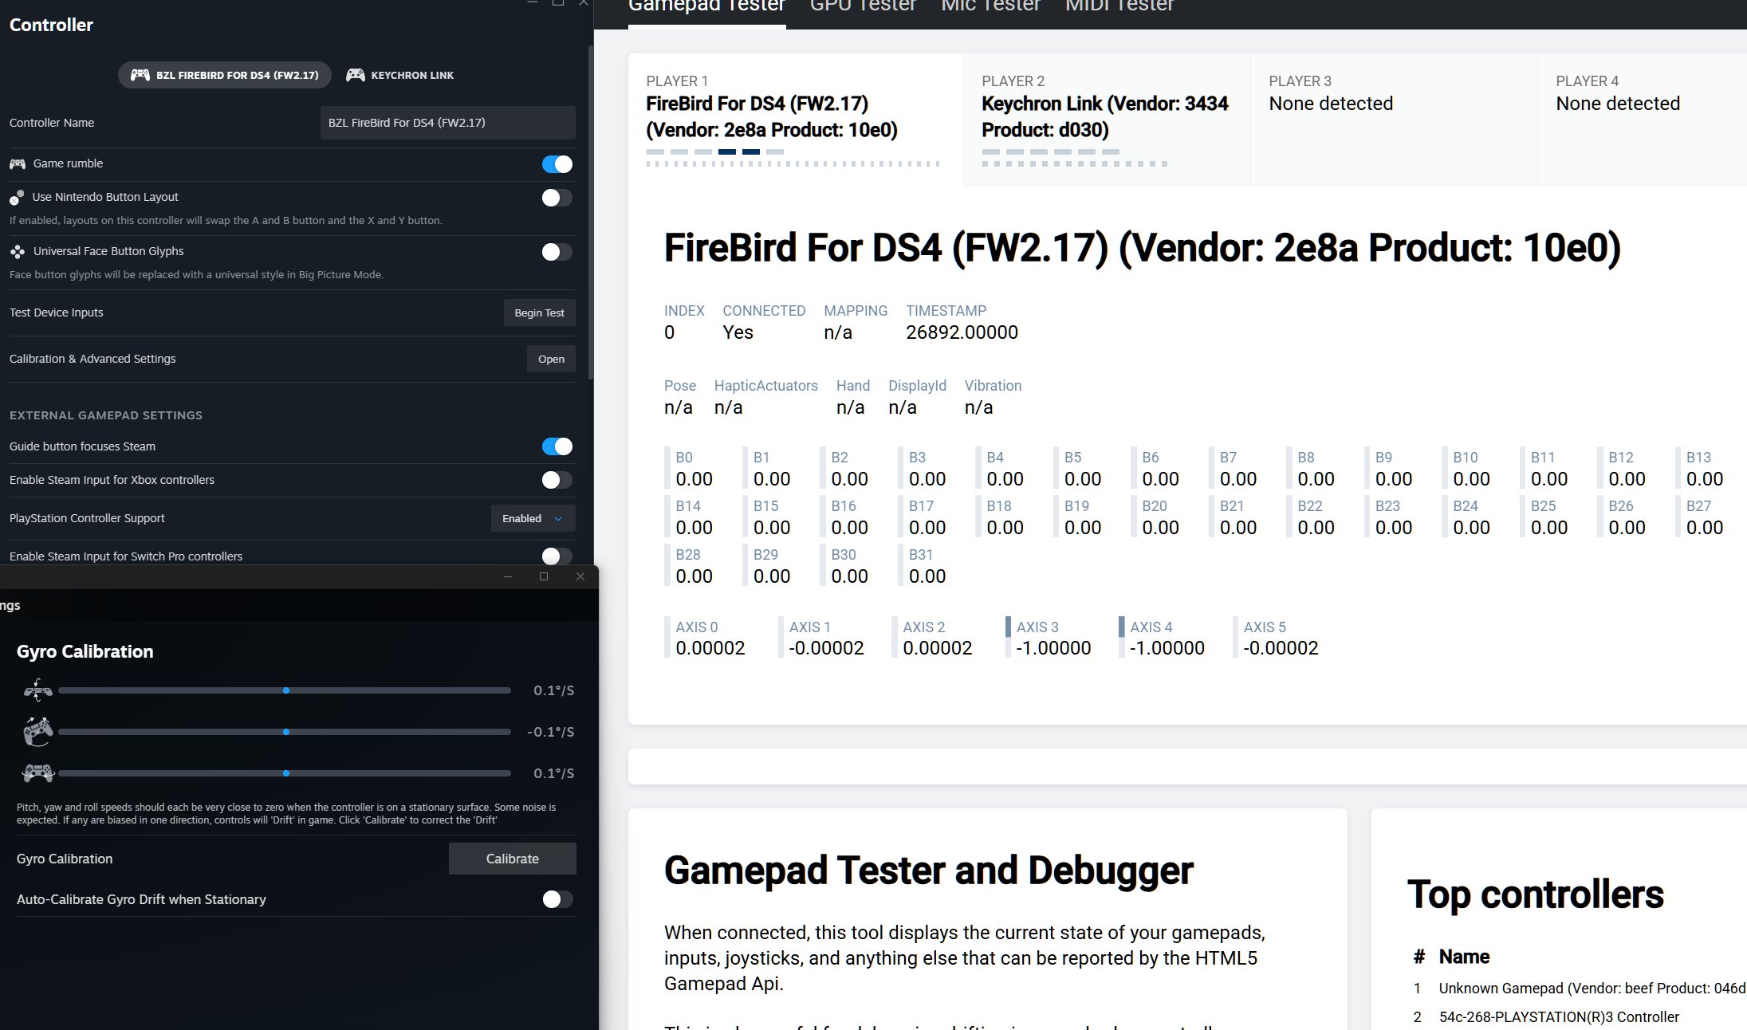Screen dimensions: 1747x1030
Task: Click the gyro pitch axis controller icon
Action: (x=37, y=690)
